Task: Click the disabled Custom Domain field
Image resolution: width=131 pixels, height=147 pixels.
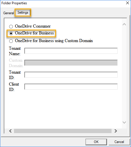Action: 71,63
